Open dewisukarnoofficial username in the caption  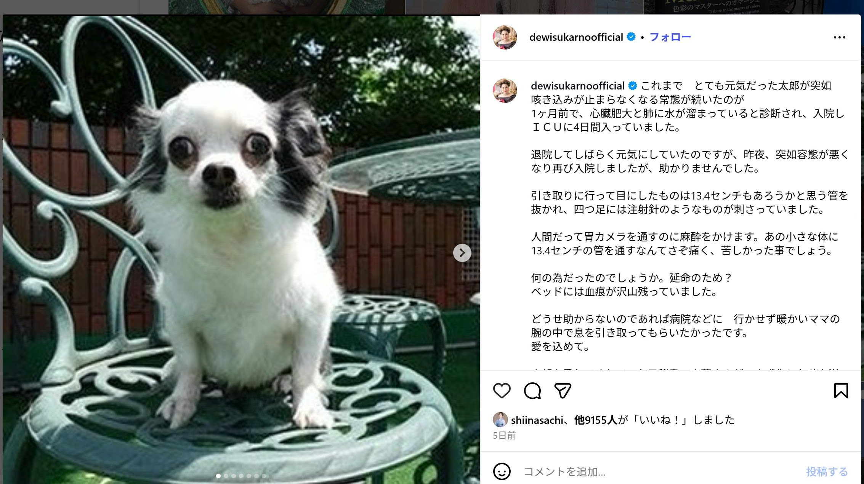578,86
